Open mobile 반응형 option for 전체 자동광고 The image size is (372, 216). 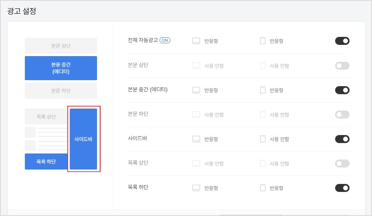click(x=276, y=41)
